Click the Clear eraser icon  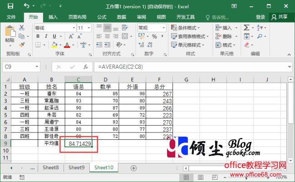[246, 45]
